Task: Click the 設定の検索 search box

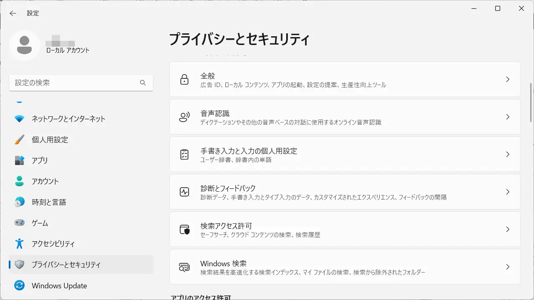Action: point(81,83)
